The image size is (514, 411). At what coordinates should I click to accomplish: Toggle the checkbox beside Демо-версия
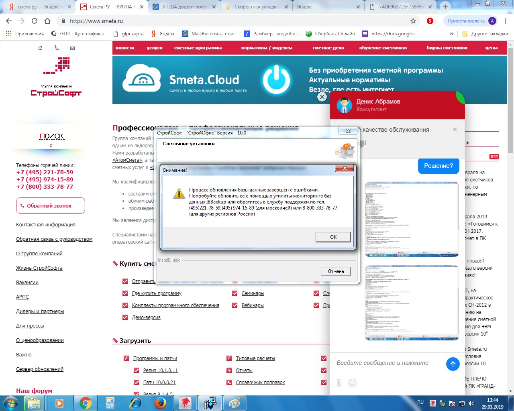[125, 317]
